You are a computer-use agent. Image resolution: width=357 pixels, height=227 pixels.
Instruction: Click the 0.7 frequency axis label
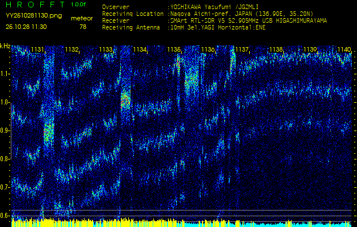[5, 187]
